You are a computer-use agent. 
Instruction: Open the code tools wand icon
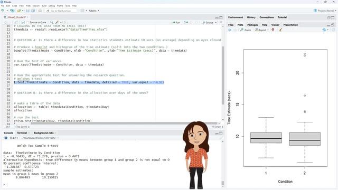tap(57, 22)
